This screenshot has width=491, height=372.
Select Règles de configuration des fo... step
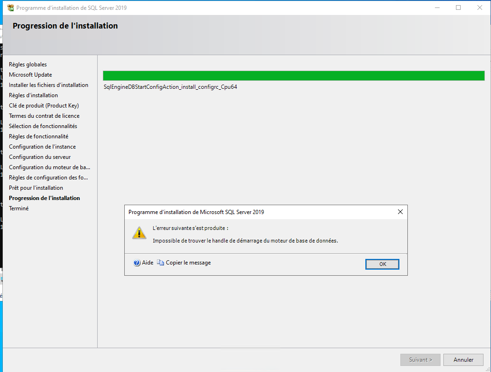pos(48,178)
